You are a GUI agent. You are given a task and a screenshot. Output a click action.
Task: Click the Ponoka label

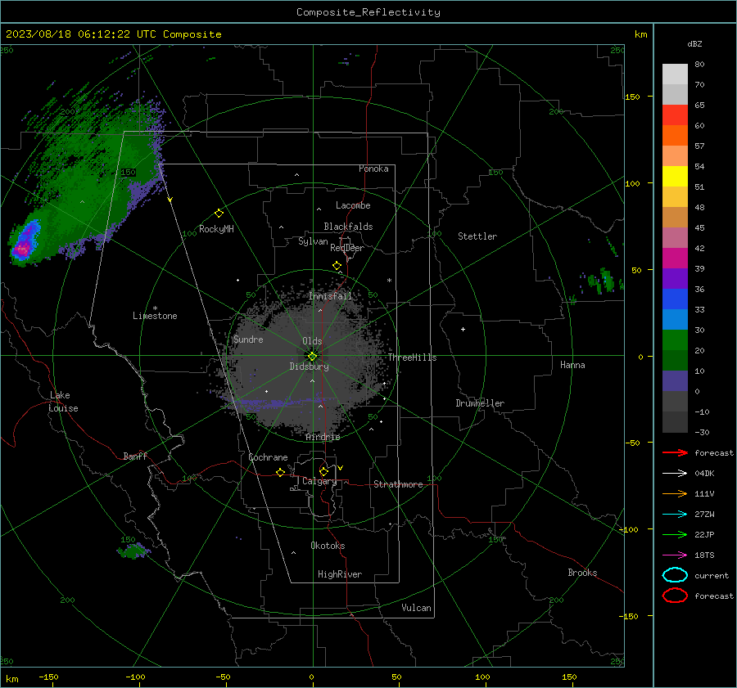point(373,169)
